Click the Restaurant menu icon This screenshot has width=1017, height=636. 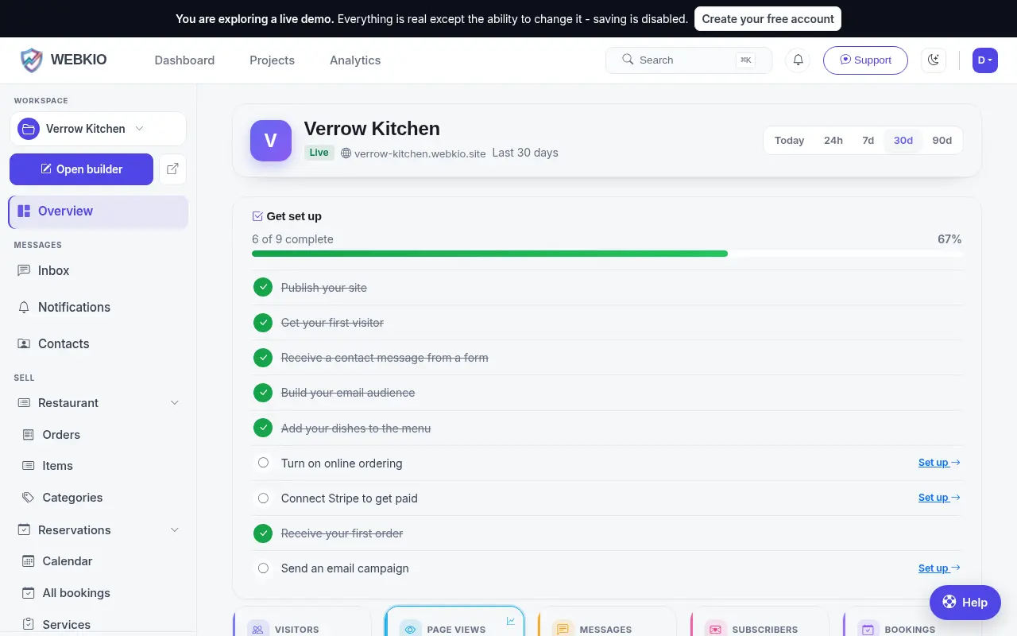click(24, 403)
